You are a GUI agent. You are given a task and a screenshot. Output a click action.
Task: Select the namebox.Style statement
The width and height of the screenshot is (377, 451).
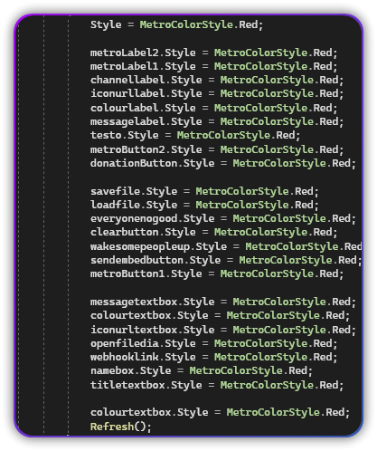tap(202, 370)
